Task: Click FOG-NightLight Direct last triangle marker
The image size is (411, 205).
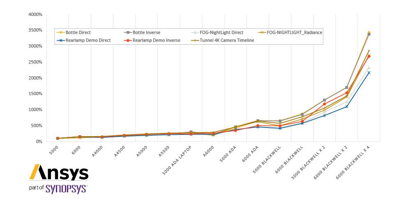Action: (x=369, y=68)
